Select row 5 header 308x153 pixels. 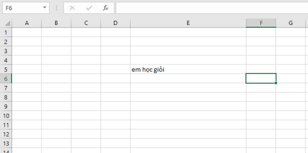pyautogui.click(x=6, y=69)
